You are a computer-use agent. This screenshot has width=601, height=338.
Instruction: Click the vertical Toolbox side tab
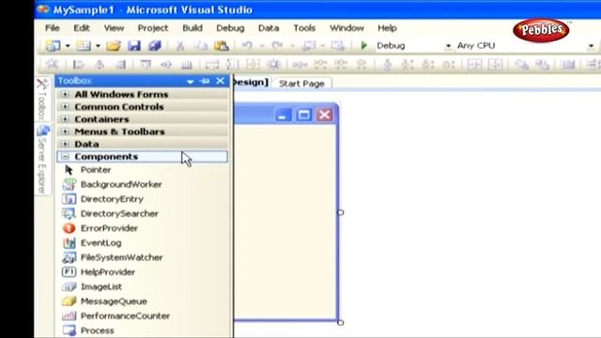[42, 100]
